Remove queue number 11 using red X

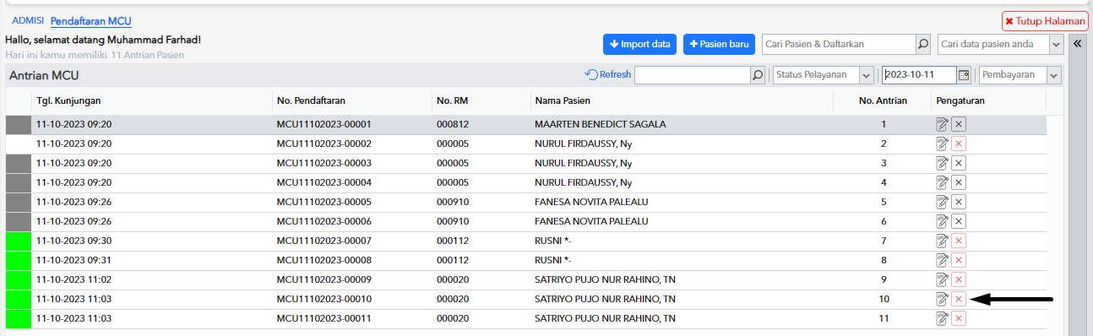tap(958, 318)
